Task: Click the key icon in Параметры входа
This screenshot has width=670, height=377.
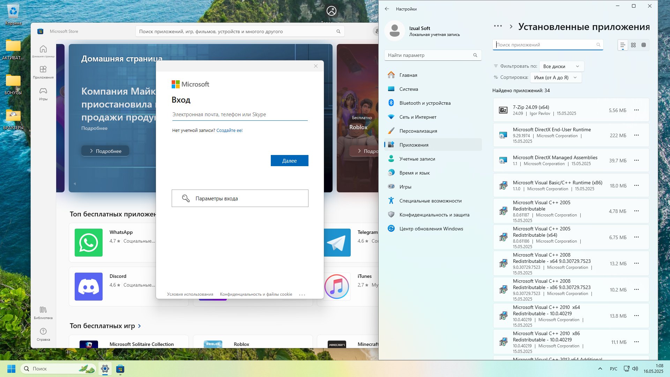Action: click(186, 198)
